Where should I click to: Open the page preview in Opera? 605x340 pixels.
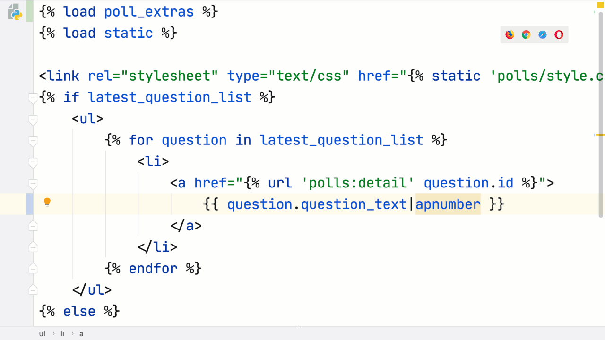tap(559, 34)
